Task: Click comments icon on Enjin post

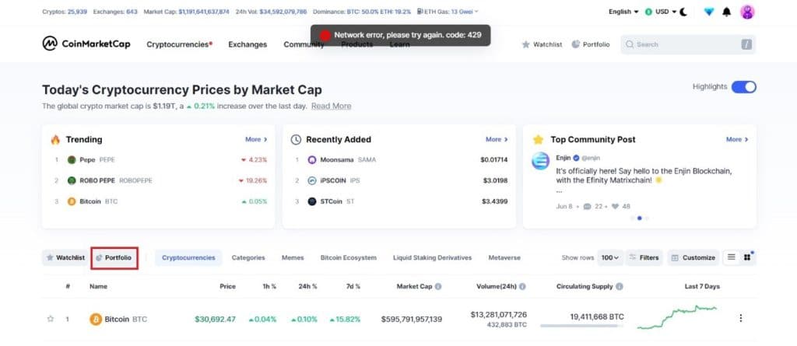Action: tap(588, 206)
